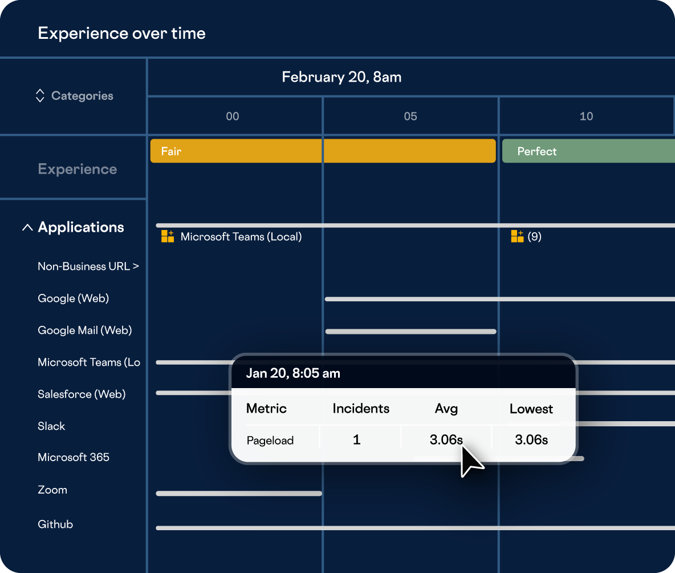Click the 05 minute column header
Viewport: 675px width, 573px height.
(410, 116)
